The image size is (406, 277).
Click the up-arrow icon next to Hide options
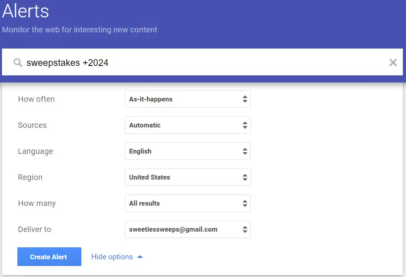(x=140, y=256)
